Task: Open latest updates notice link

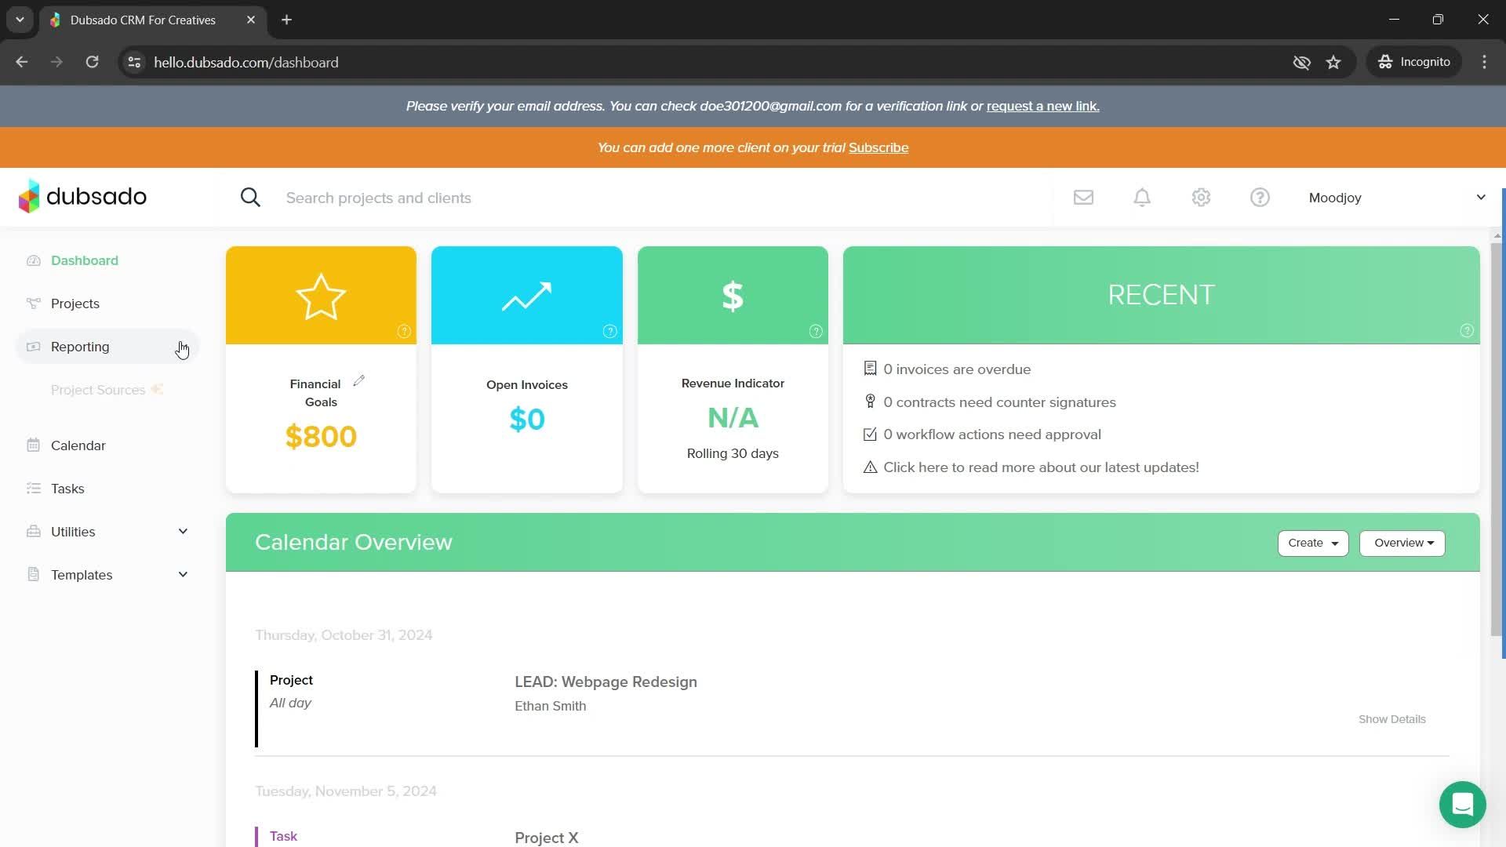Action: pyautogui.click(x=1041, y=467)
